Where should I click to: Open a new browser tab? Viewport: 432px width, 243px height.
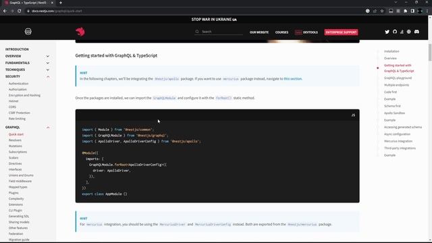[61, 3]
